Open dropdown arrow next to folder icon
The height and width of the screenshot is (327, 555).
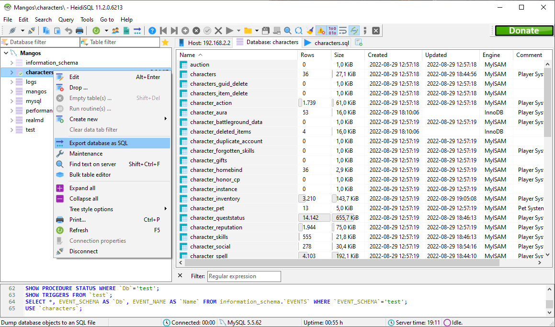coord(257,31)
